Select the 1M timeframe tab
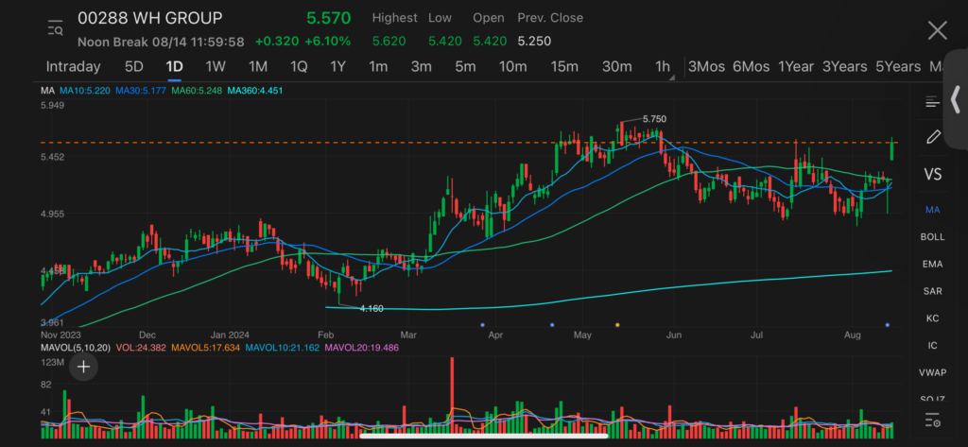Viewport: 968px width, 447px height. coord(257,67)
